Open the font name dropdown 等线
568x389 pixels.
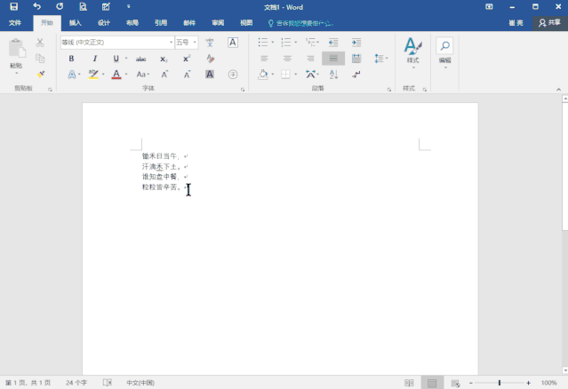(x=171, y=43)
